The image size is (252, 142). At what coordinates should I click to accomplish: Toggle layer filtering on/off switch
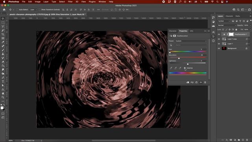251,21
